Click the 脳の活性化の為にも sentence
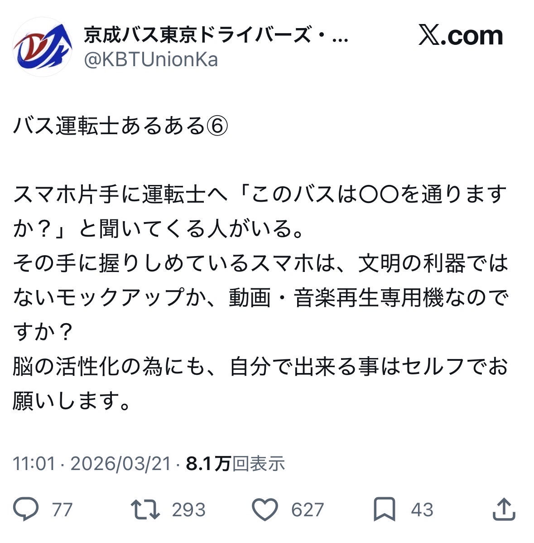This screenshot has height=543, width=534. tap(261, 384)
